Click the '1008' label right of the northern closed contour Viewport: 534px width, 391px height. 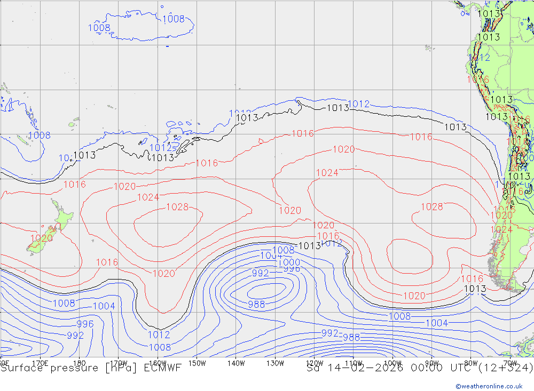[x=174, y=19]
